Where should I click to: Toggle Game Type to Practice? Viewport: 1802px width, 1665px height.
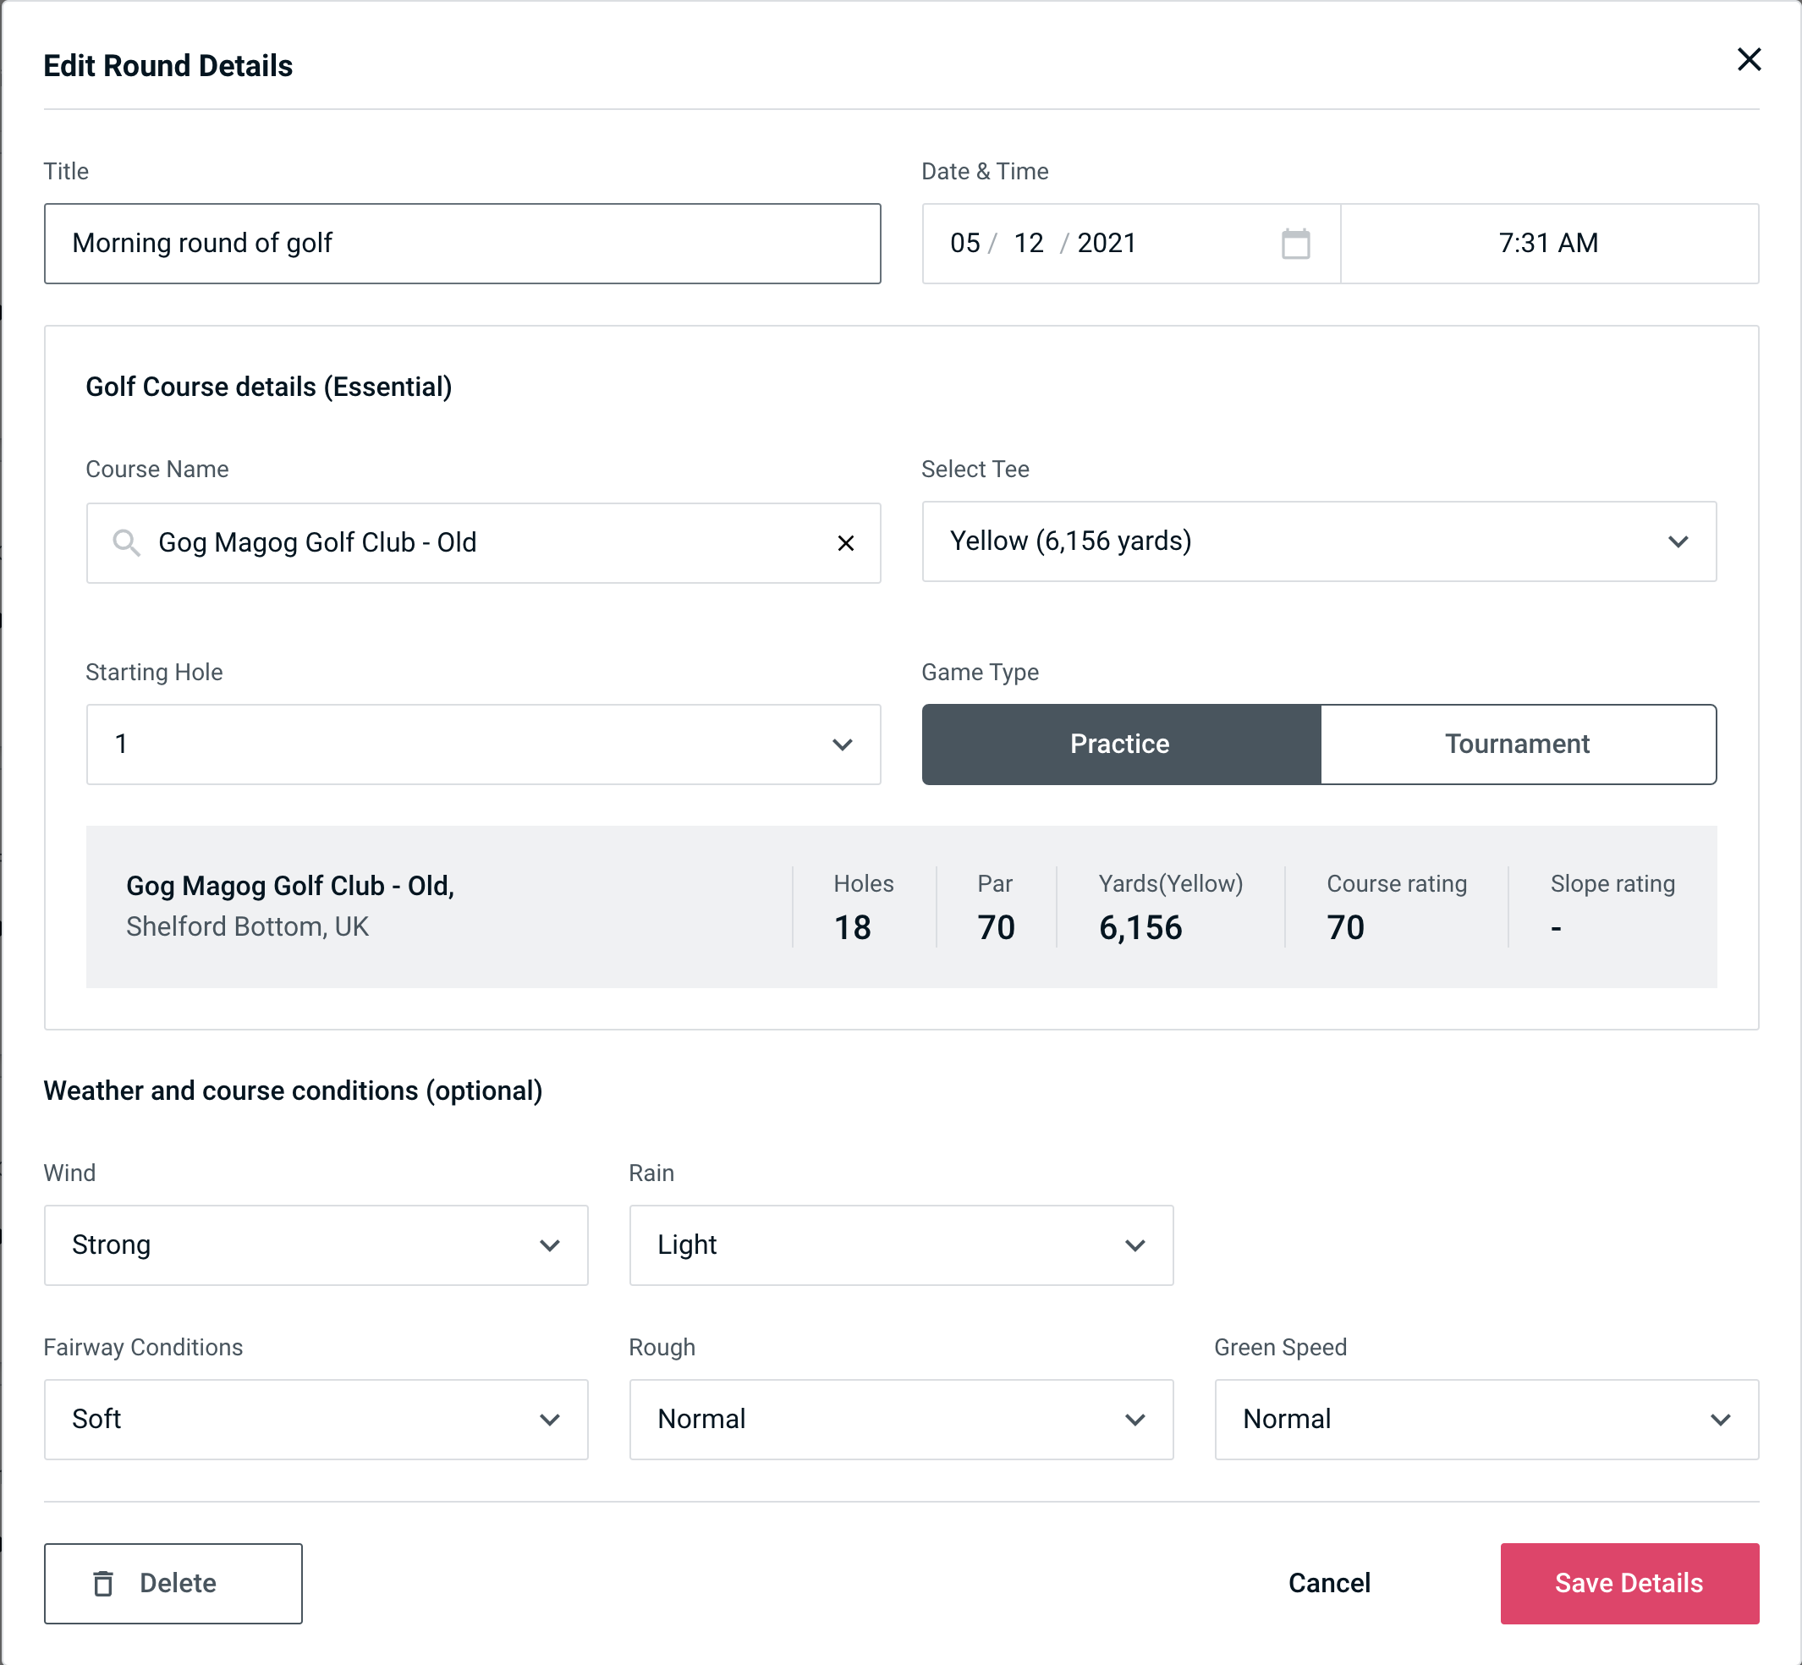(x=1119, y=742)
